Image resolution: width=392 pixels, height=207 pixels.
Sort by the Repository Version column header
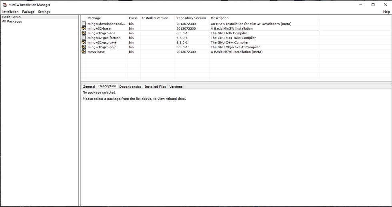(x=192, y=18)
